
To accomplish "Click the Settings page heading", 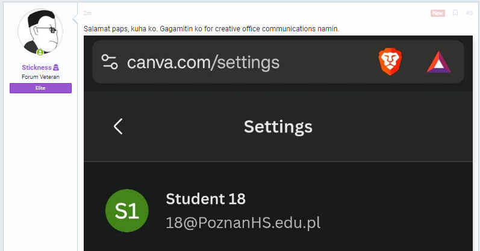I will pyautogui.click(x=278, y=127).
